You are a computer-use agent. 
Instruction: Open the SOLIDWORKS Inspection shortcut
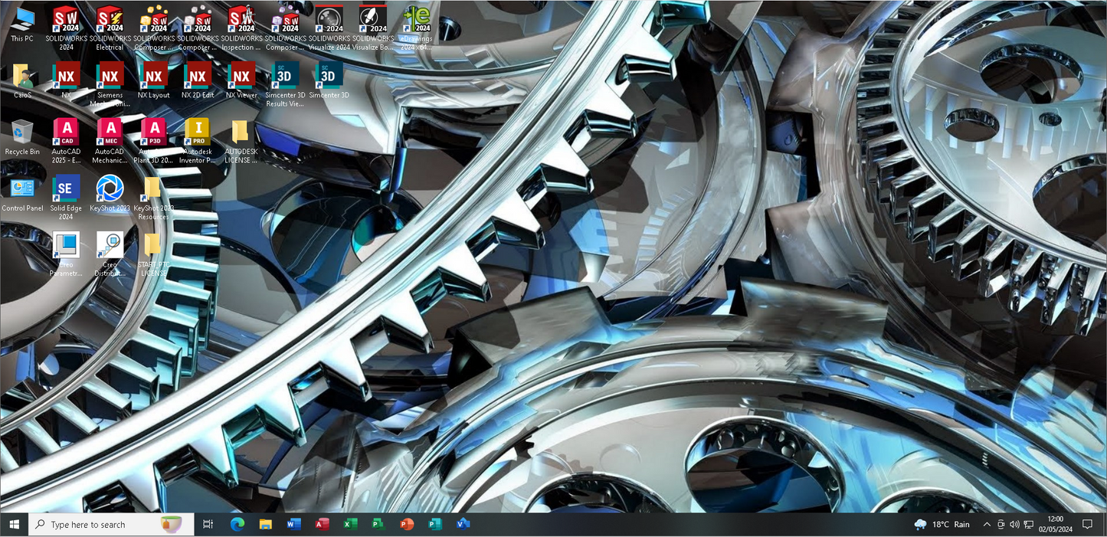click(x=241, y=28)
